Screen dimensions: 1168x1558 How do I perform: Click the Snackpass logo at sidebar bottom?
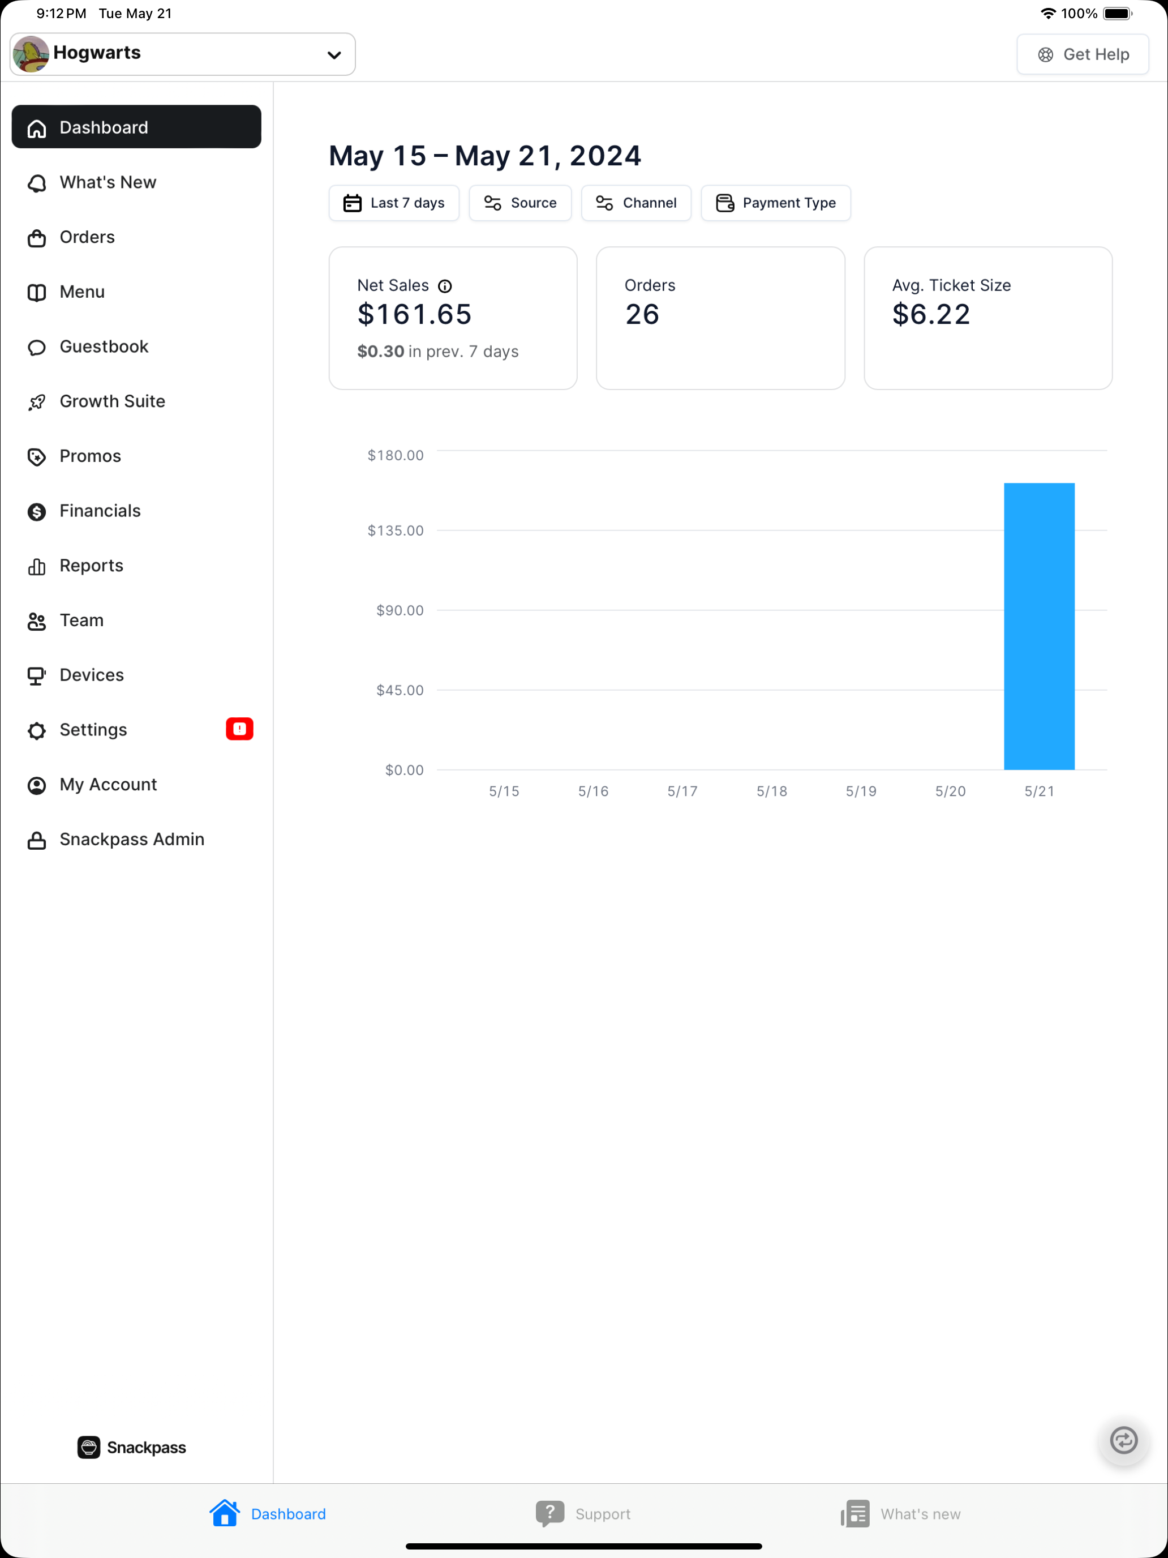(132, 1448)
